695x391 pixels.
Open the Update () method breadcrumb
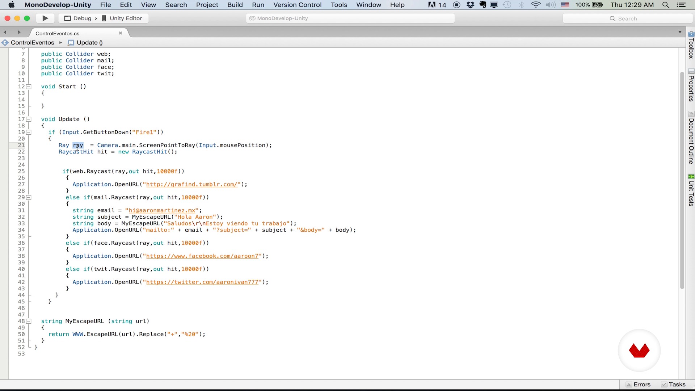point(86,42)
